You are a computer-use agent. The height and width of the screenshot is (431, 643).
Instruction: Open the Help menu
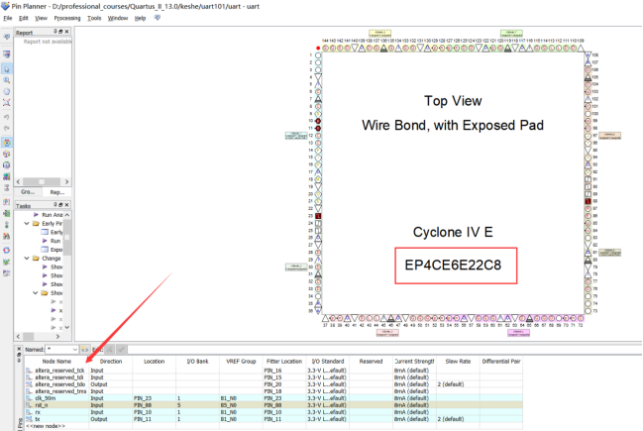141,18
